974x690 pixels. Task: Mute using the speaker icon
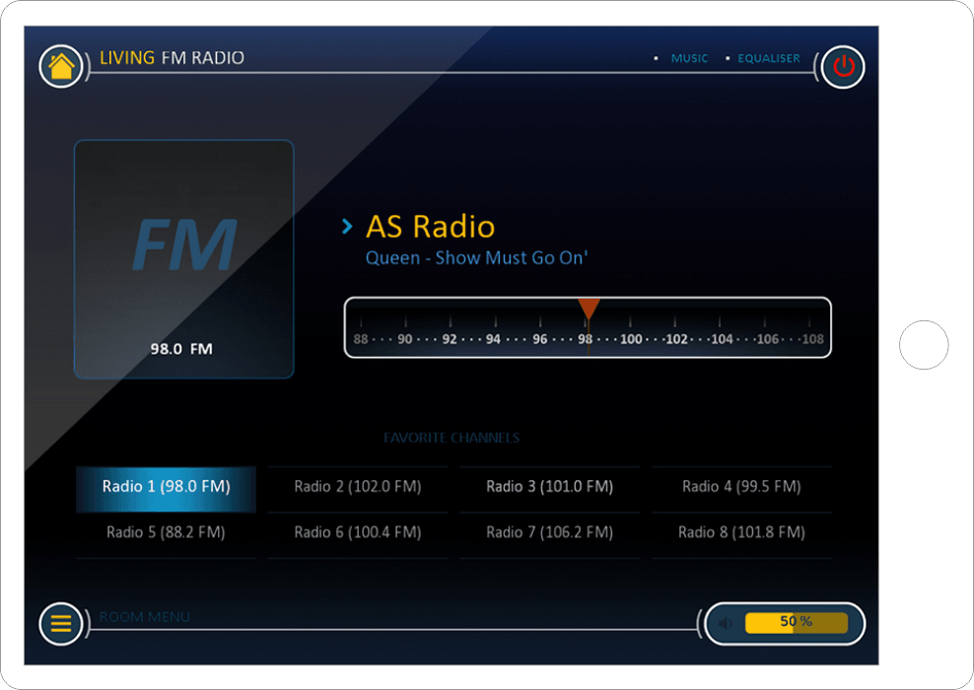coord(726,623)
